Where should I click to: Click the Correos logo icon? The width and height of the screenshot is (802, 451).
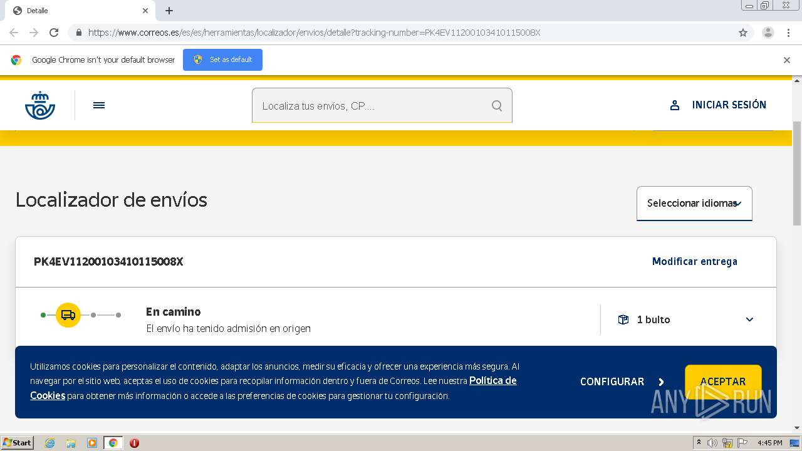point(40,105)
